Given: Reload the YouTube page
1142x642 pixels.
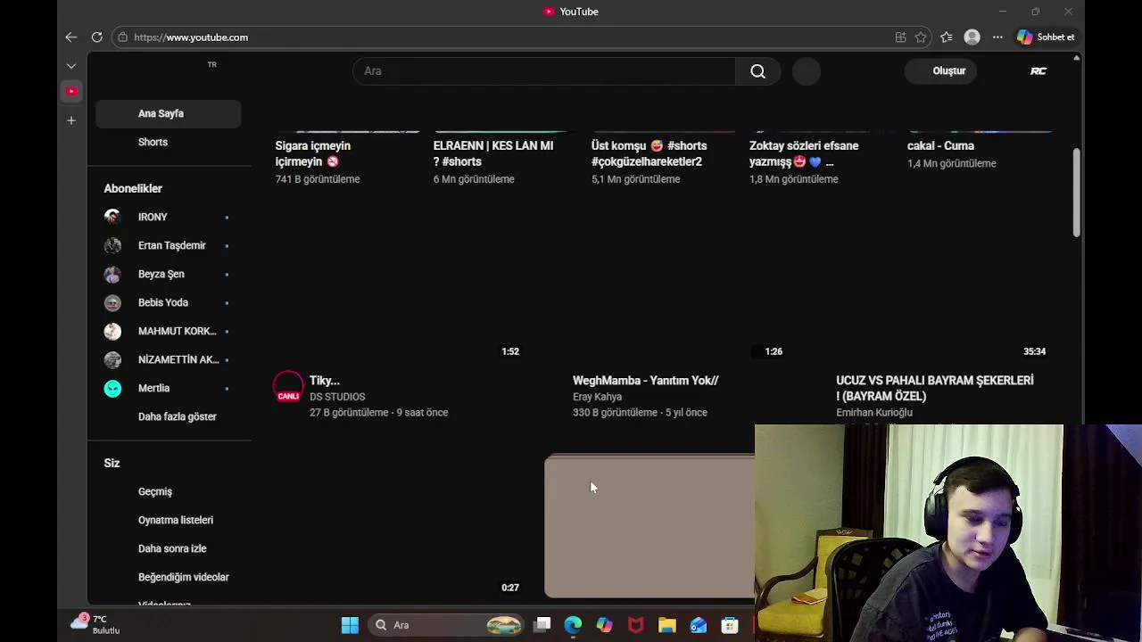Looking at the screenshot, I should click(x=96, y=37).
